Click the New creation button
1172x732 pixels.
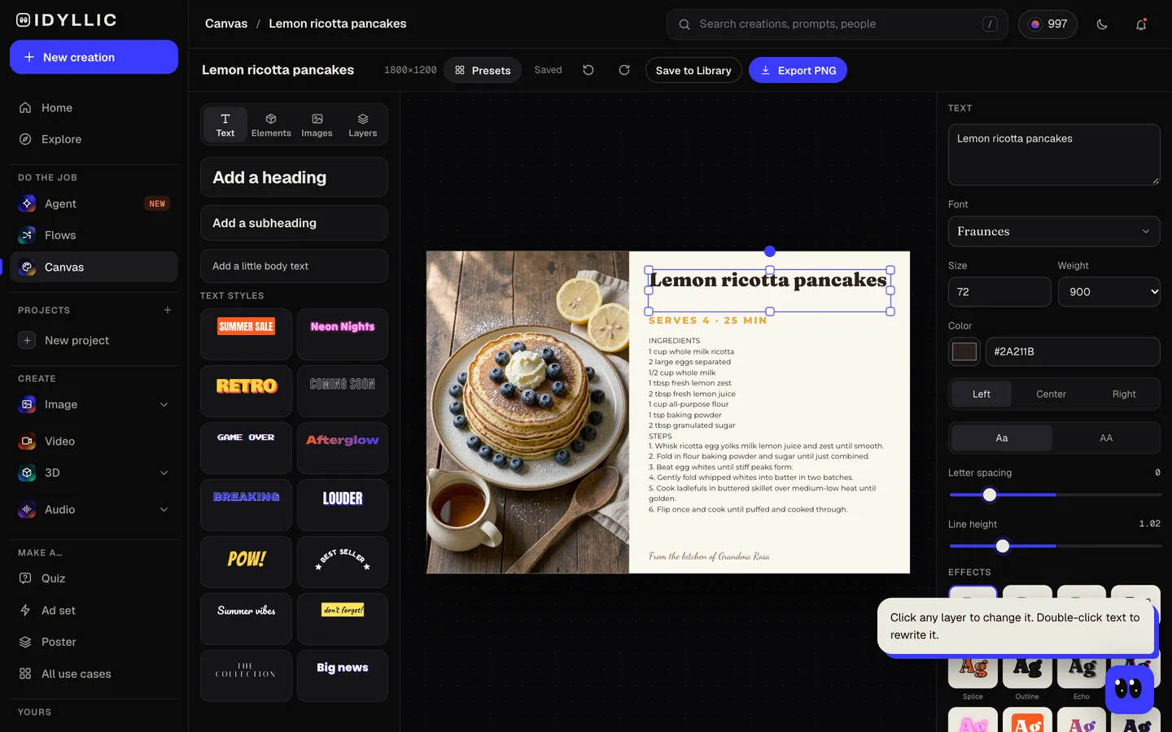94,57
